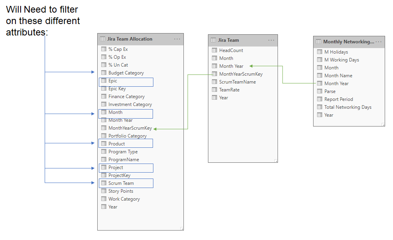Screen dimensions: 393x240
Task: Click the field icon next to Portfolio Category
Action: (104, 136)
